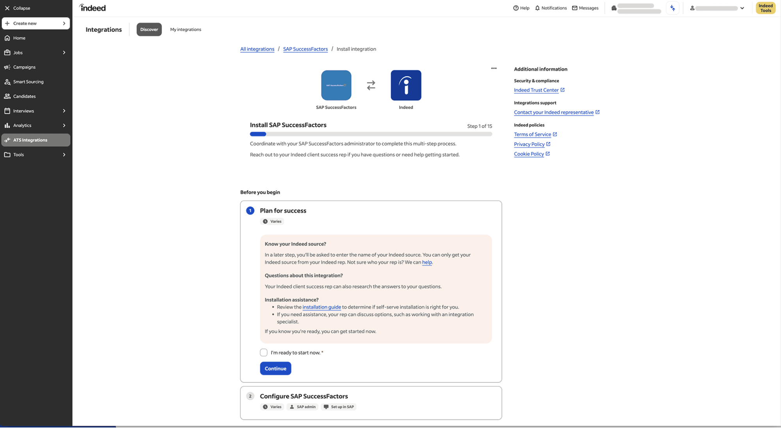Click the blue sparkle AI icon

pos(672,8)
